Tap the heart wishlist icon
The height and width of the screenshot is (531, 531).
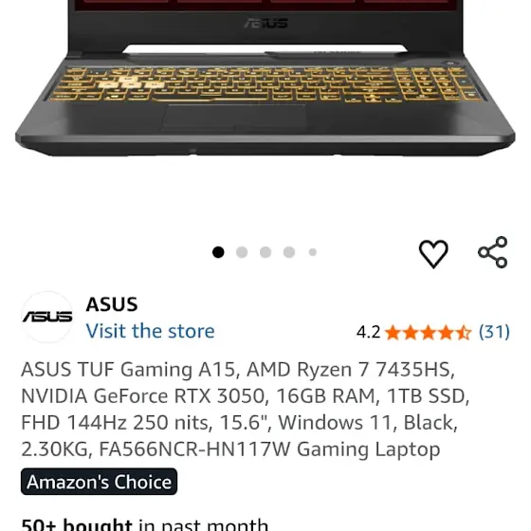click(433, 253)
